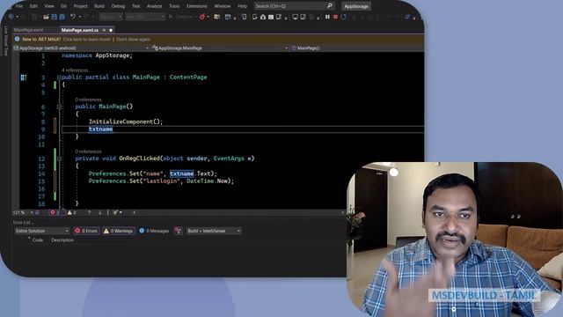Select the MainPage.xaml.cs tab

click(80, 30)
